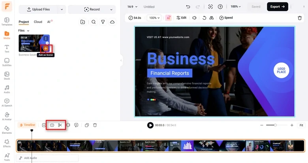
Task: Open the Files section chevron
Action: (x=28, y=31)
